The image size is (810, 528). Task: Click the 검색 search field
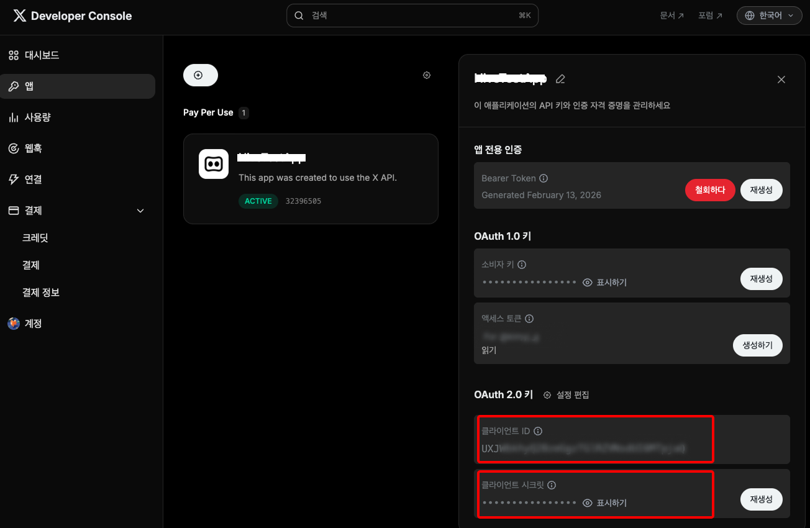(x=412, y=16)
